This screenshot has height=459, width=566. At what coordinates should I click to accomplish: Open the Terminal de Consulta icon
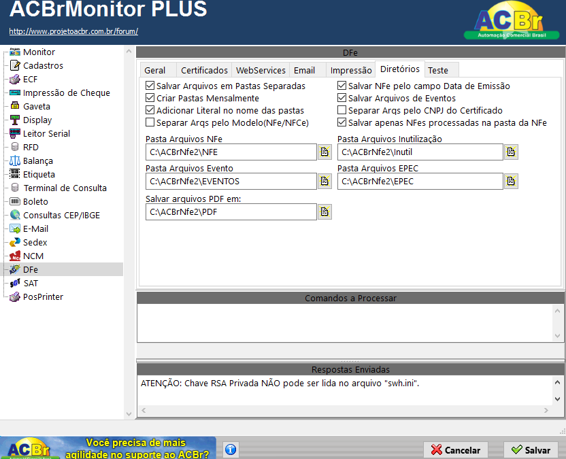[15, 188]
